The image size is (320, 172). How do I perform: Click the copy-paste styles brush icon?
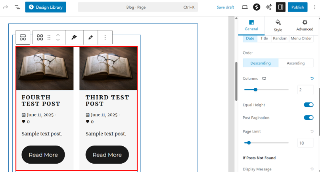(74, 37)
